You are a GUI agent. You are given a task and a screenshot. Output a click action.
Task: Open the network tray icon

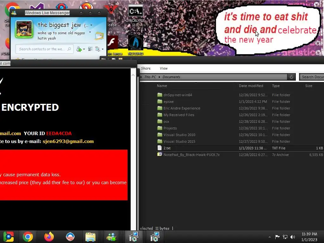285,237
